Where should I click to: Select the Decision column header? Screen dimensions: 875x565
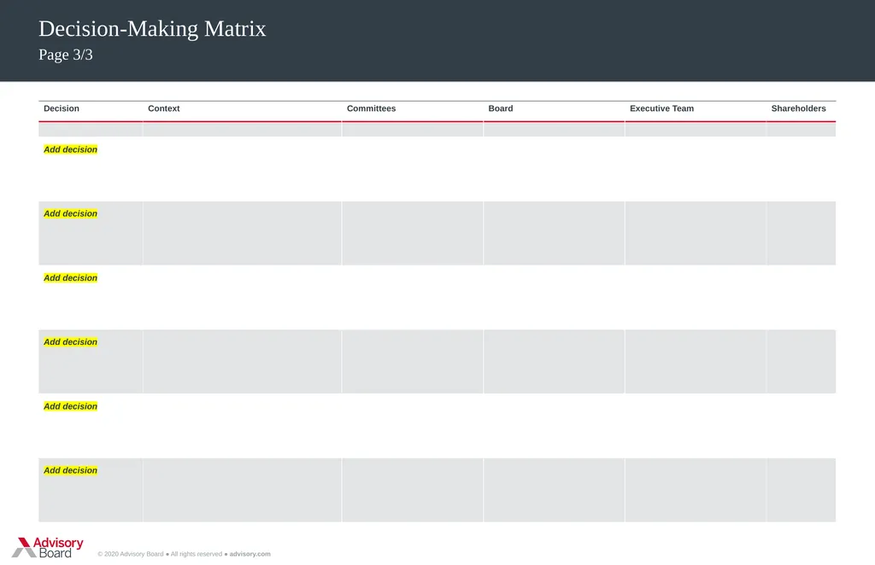(x=62, y=108)
